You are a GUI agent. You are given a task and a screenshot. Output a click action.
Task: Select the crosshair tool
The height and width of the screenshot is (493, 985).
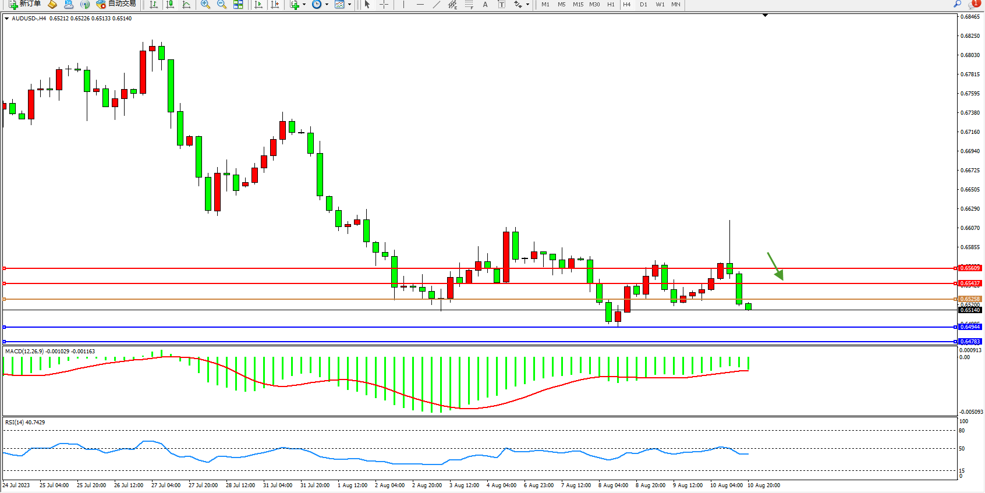click(384, 5)
